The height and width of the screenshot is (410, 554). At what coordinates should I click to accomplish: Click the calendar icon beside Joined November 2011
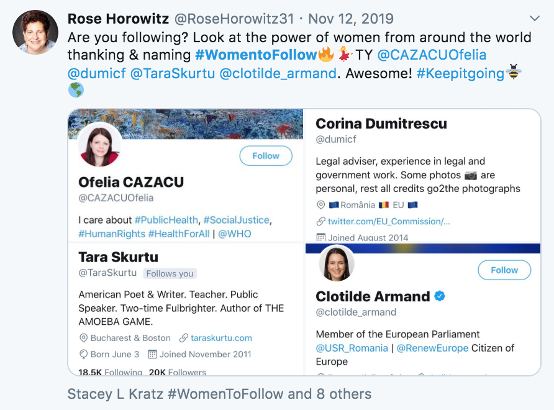coord(152,354)
